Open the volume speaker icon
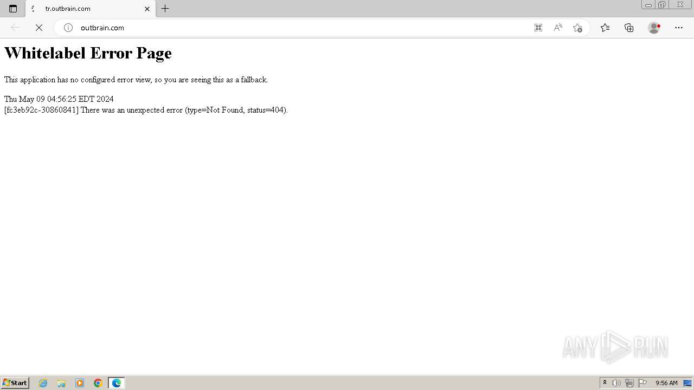This screenshot has width=694, height=390. point(616,383)
